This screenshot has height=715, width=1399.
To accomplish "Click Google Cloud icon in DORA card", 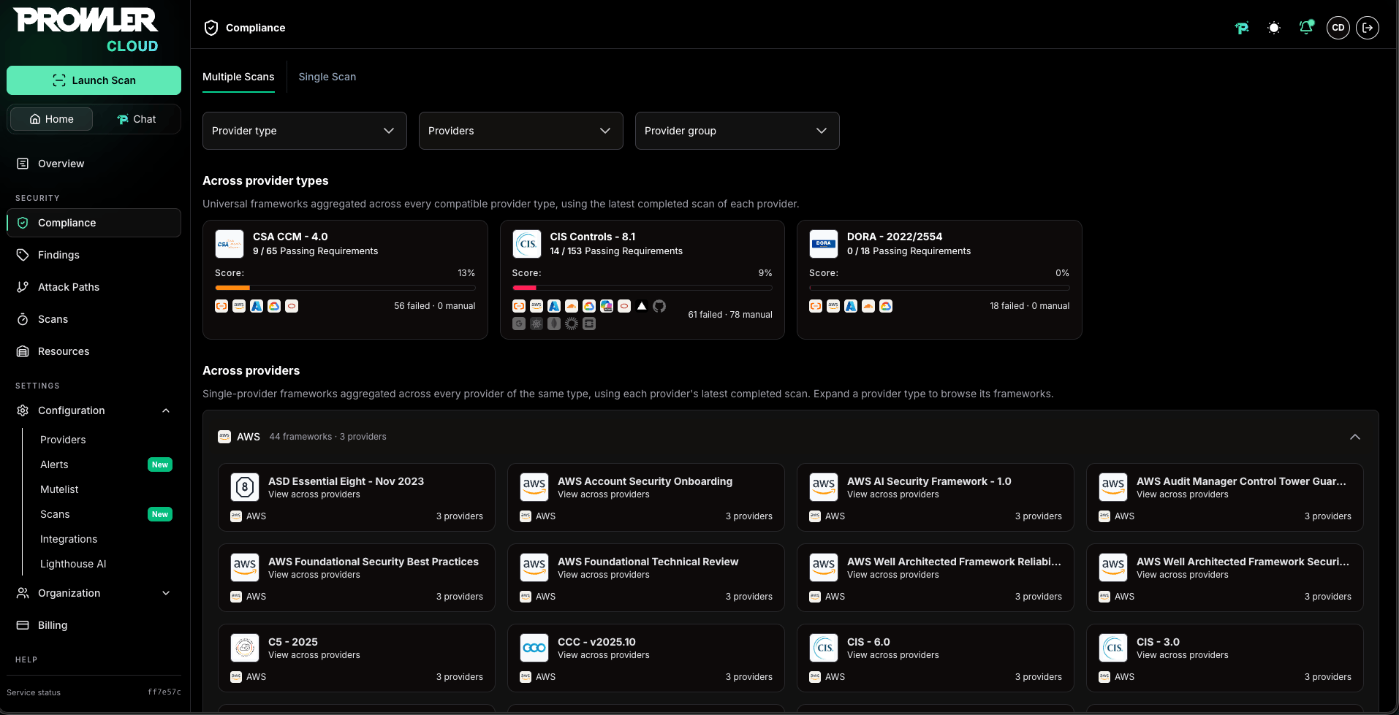I will 886,306.
